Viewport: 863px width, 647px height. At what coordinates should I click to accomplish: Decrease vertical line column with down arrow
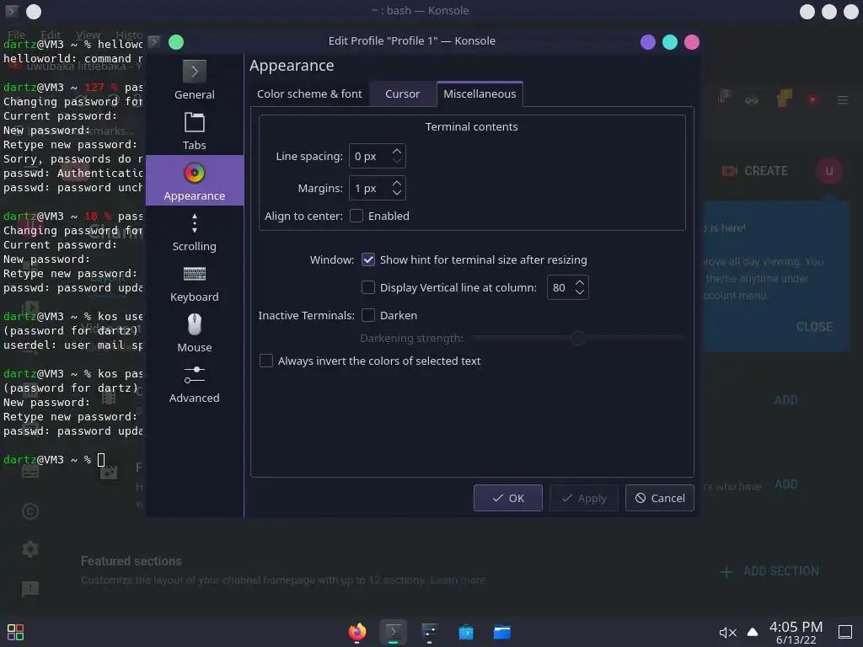click(x=580, y=292)
